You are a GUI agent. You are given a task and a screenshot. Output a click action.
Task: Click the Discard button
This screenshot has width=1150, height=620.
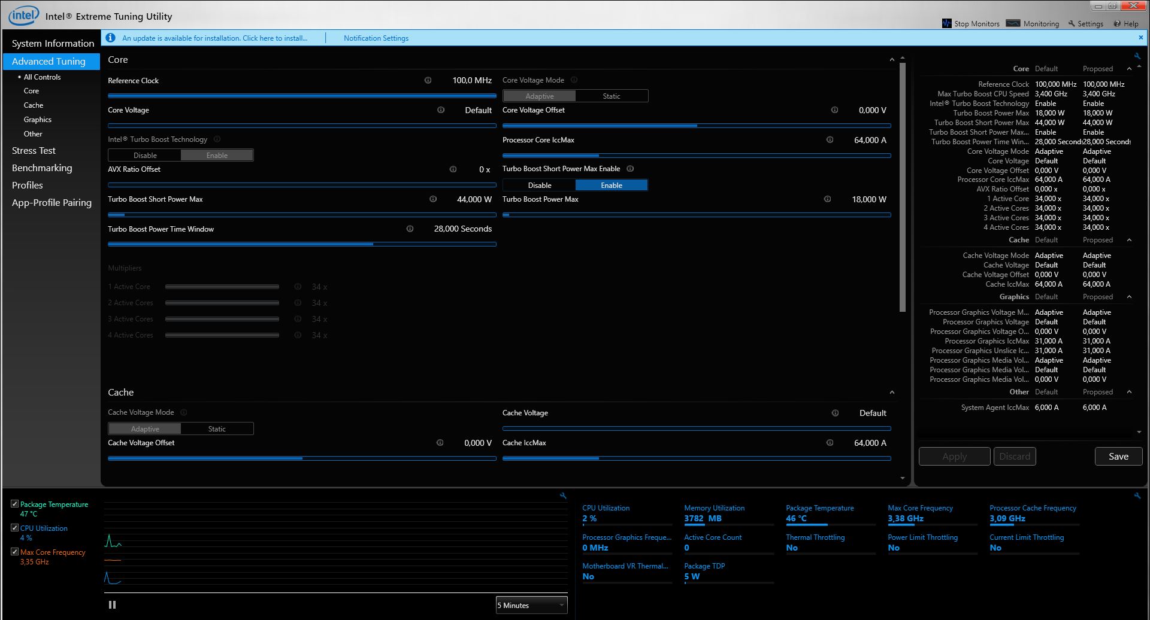1015,456
